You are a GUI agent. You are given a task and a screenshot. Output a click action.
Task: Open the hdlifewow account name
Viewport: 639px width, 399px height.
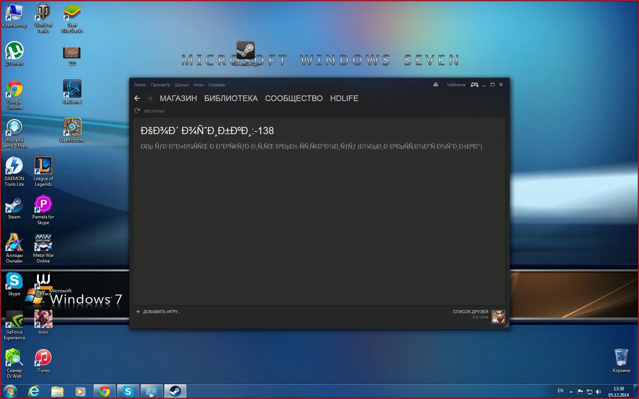(456, 85)
